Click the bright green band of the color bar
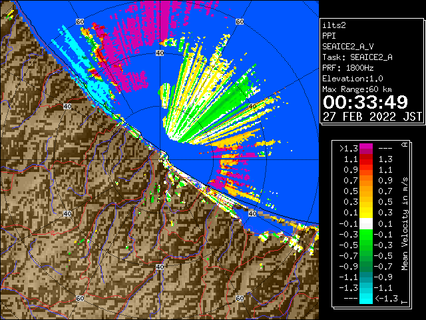This screenshot has height=320, width=426. [366, 235]
